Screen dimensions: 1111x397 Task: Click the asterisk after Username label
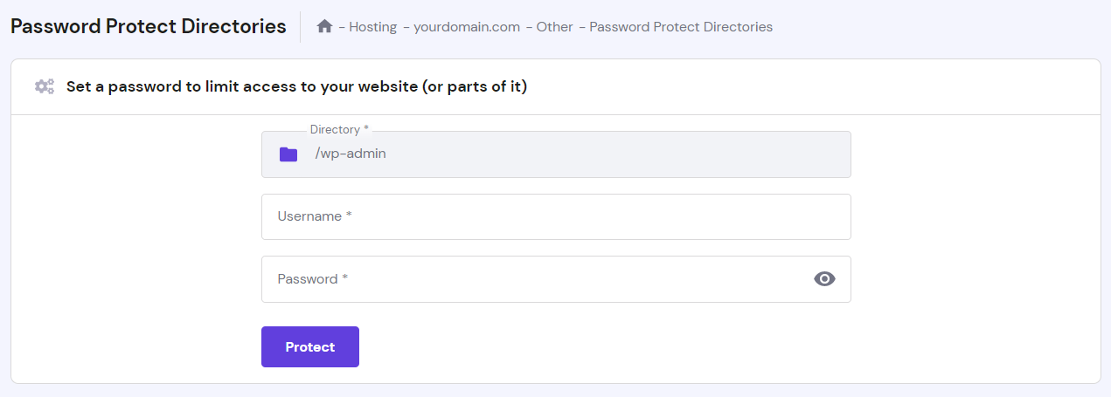pyautogui.click(x=349, y=216)
